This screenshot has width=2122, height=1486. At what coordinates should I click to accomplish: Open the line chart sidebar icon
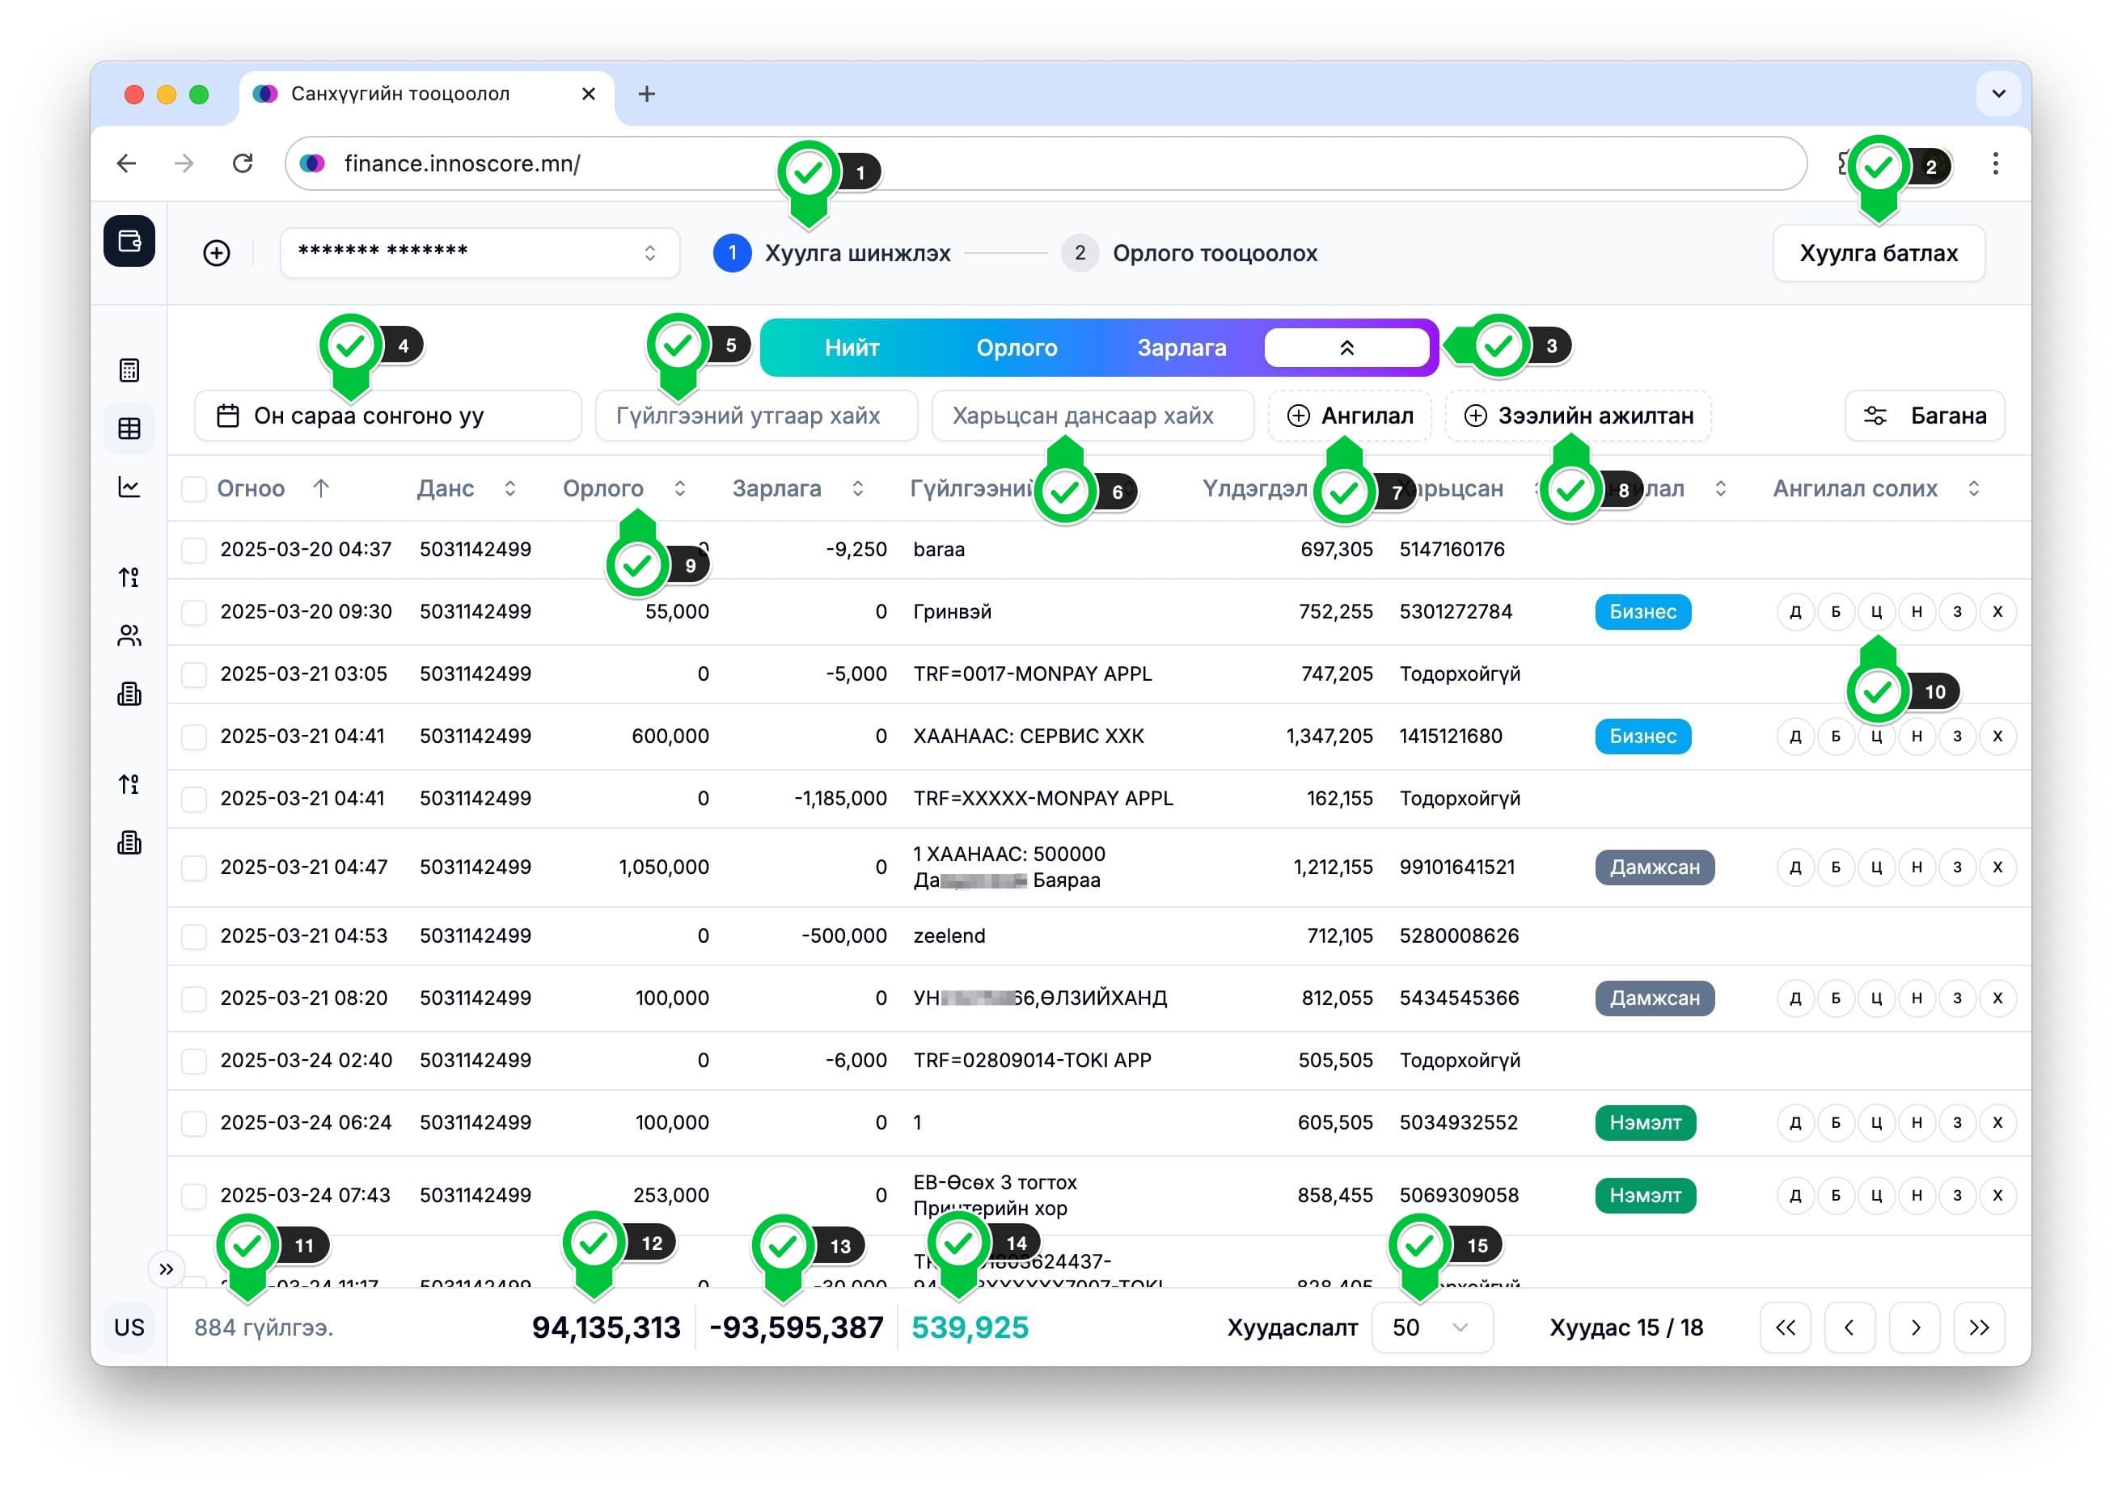pyautogui.click(x=129, y=487)
